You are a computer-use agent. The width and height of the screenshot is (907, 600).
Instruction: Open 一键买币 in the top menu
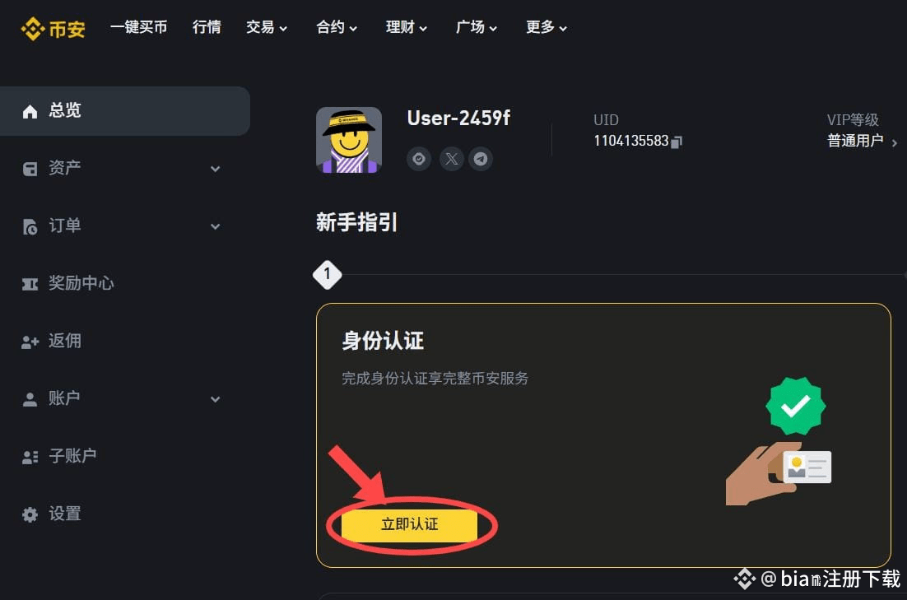(x=139, y=27)
